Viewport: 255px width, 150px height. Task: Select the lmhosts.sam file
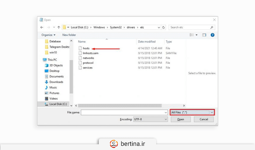[91, 53]
